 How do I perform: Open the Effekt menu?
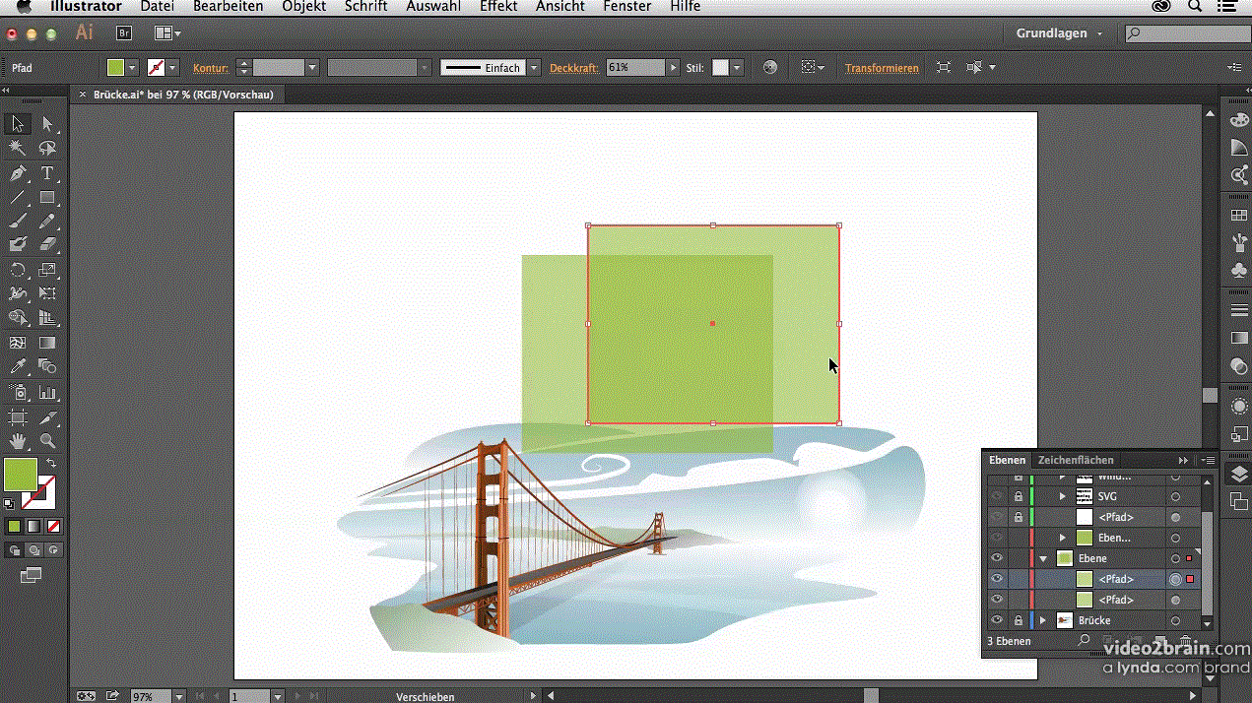(498, 7)
